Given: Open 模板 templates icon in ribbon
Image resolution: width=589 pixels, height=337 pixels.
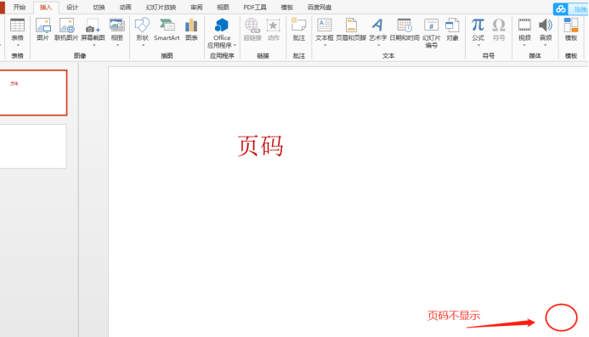Looking at the screenshot, I should tap(571, 29).
